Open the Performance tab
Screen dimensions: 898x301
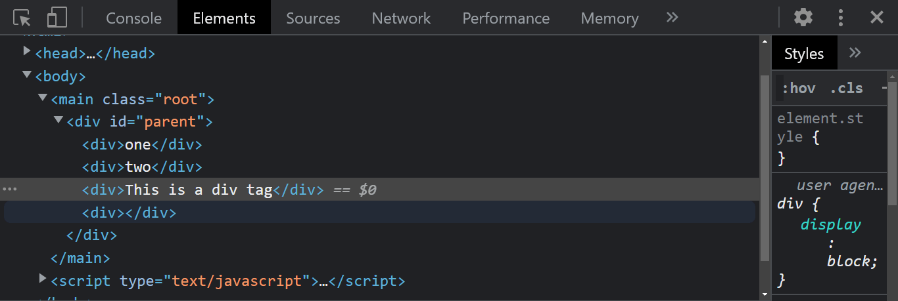[506, 18]
